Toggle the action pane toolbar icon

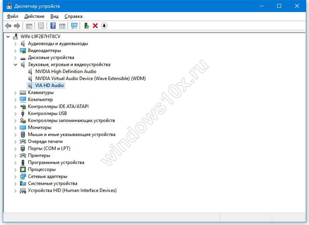click(62, 26)
